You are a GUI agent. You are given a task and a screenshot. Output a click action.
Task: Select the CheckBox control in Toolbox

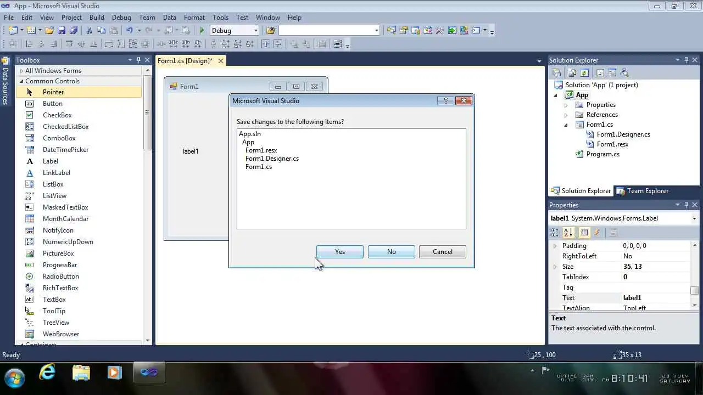tap(79, 115)
